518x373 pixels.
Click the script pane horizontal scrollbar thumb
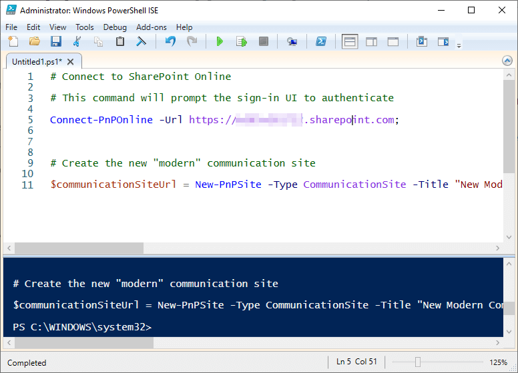(79, 248)
